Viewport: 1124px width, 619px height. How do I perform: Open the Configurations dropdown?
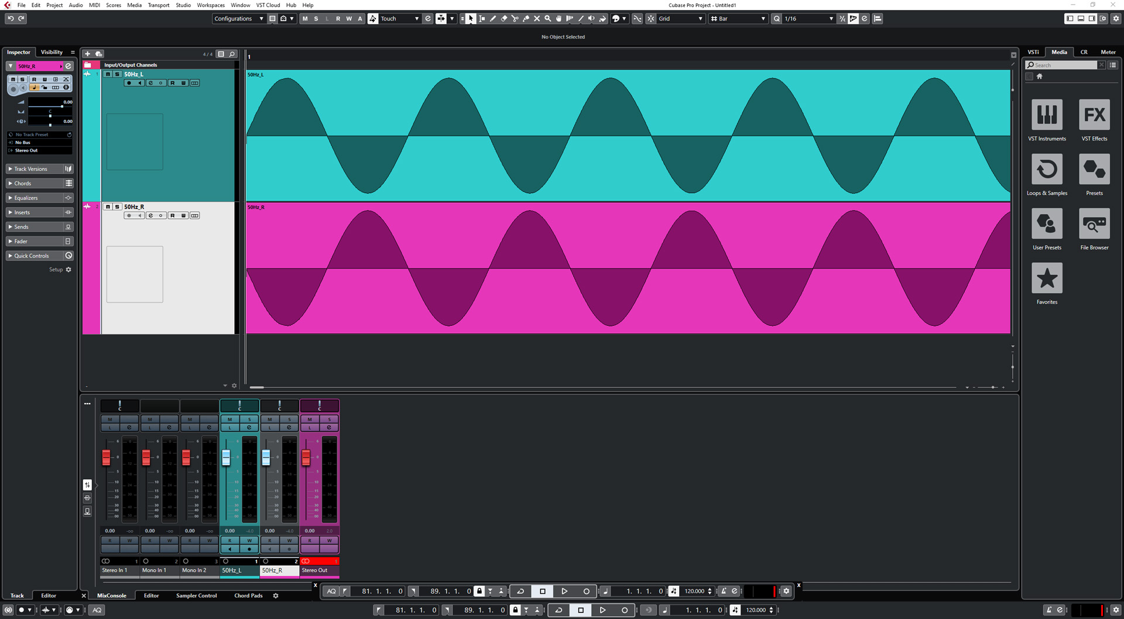point(238,19)
